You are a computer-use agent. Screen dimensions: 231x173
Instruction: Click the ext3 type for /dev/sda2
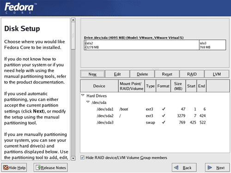point(149,116)
